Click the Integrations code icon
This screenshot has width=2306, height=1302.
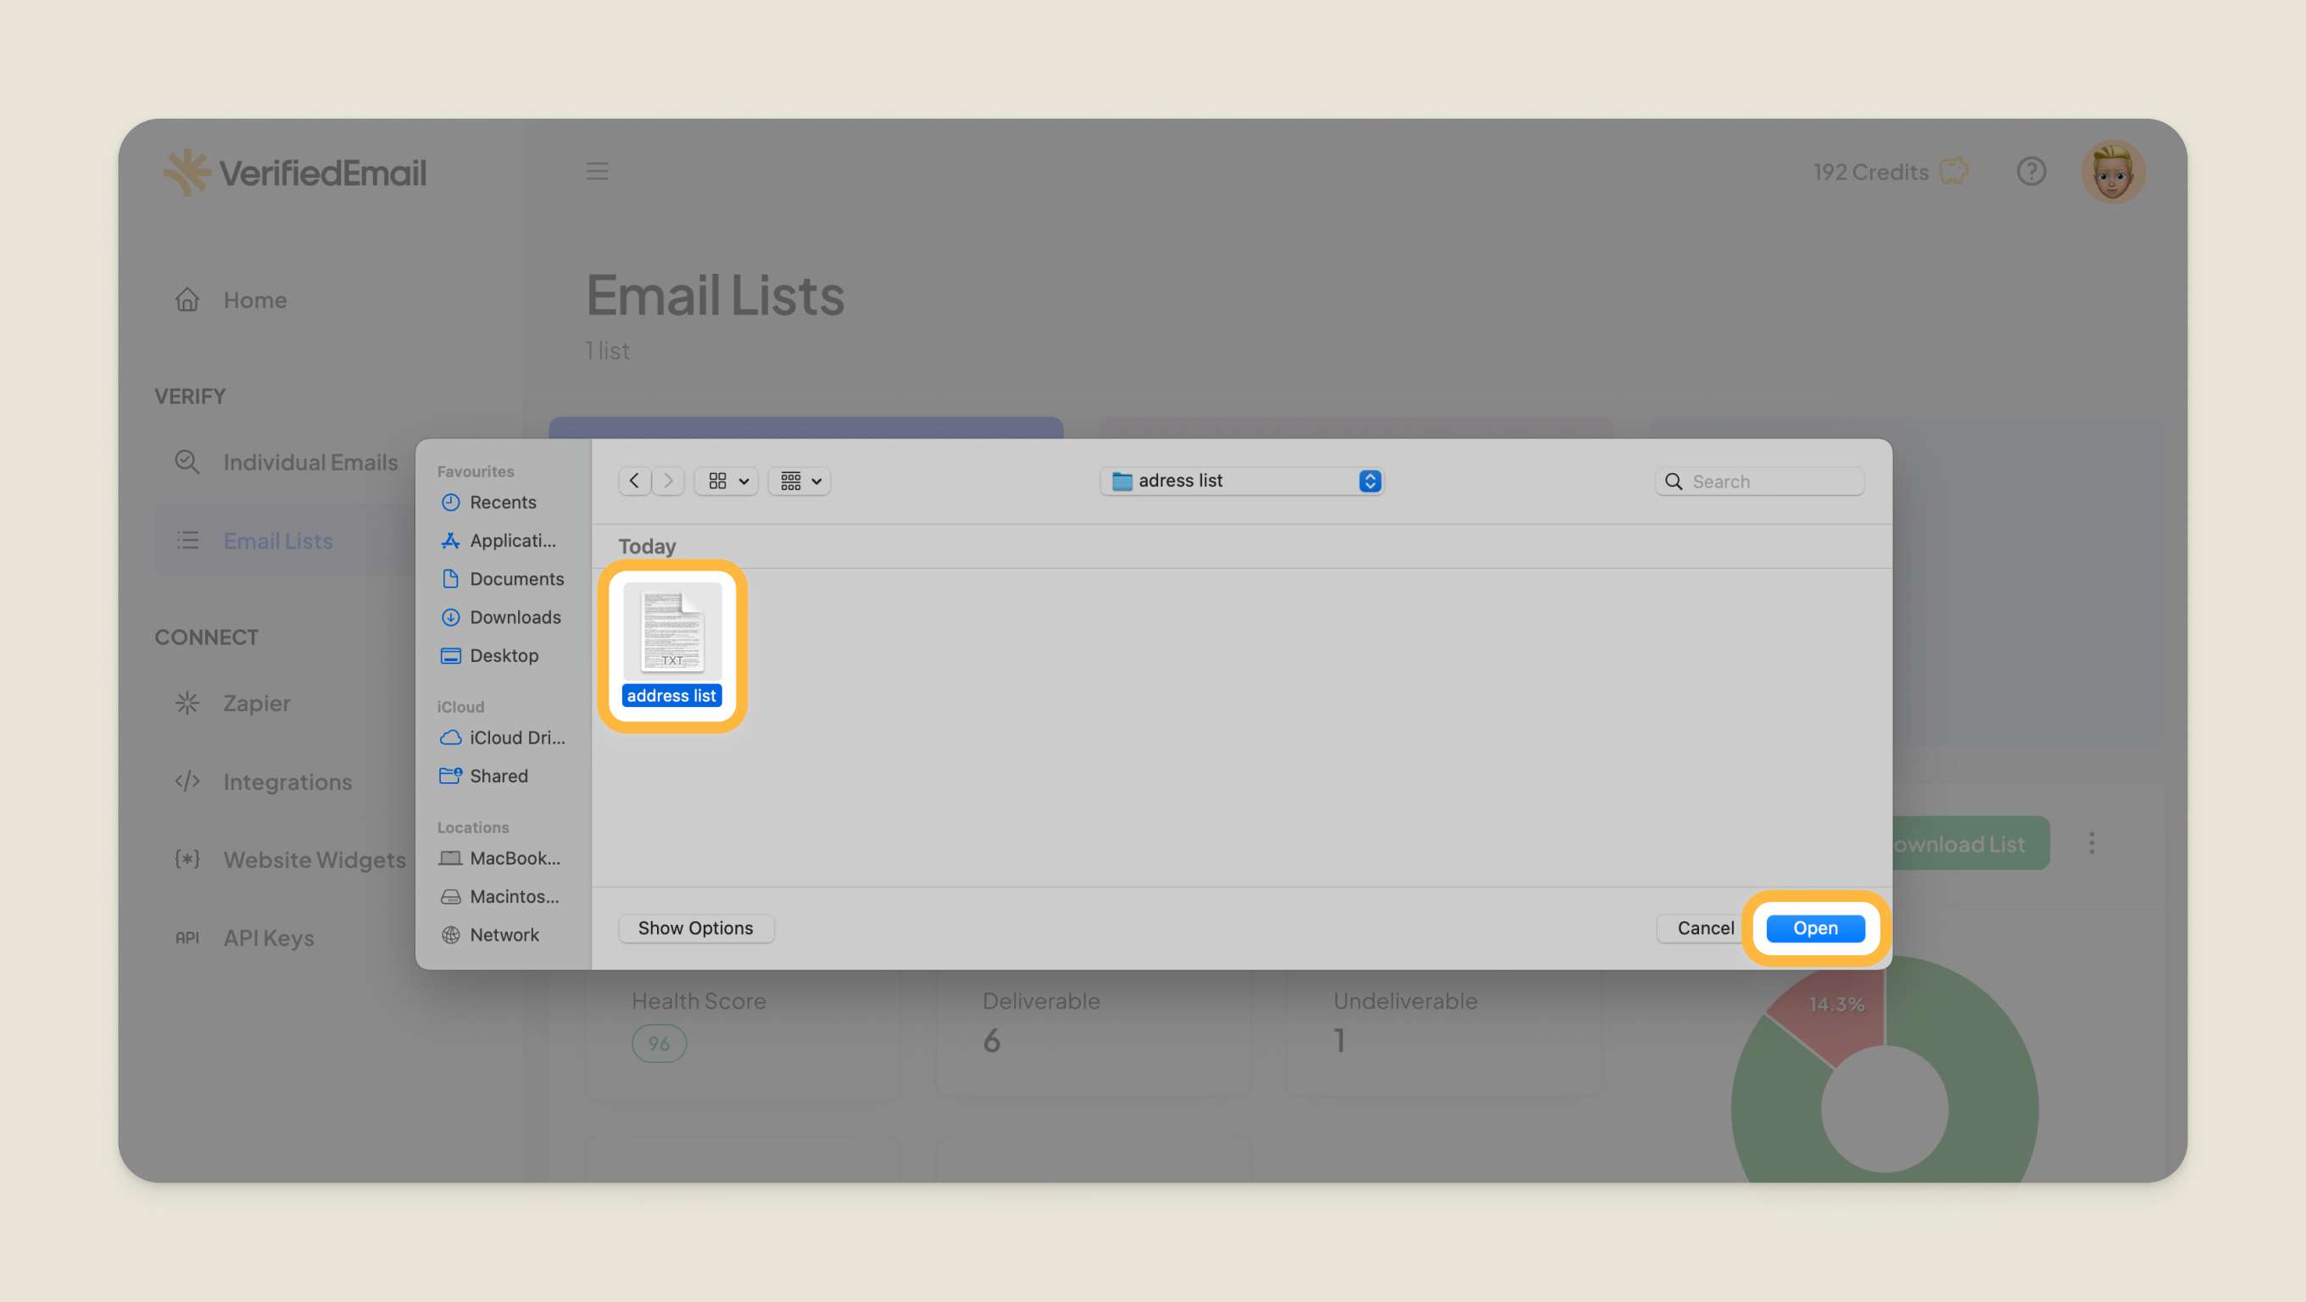coord(187,781)
